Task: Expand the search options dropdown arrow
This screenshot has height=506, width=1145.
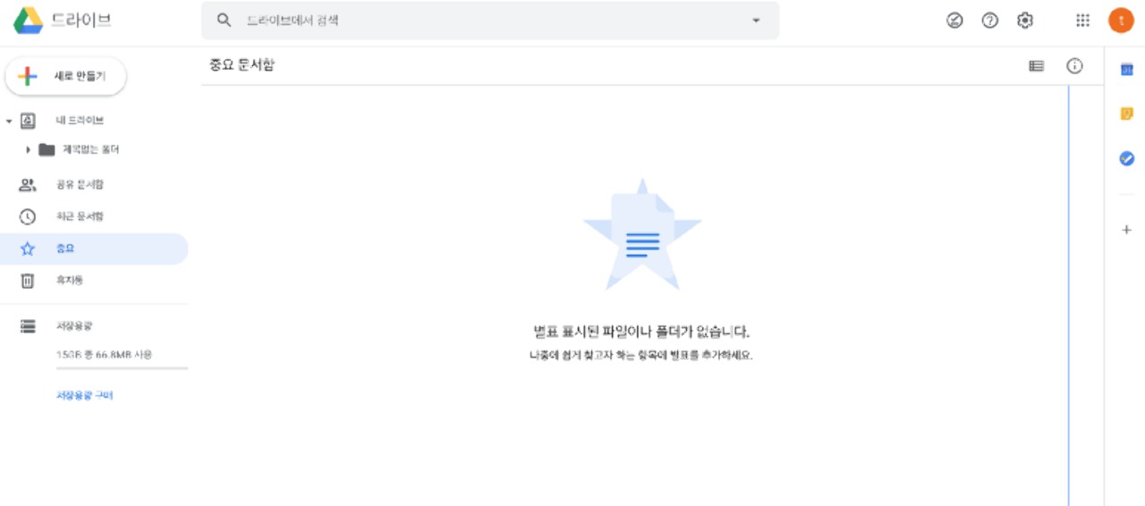Action: point(756,21)
